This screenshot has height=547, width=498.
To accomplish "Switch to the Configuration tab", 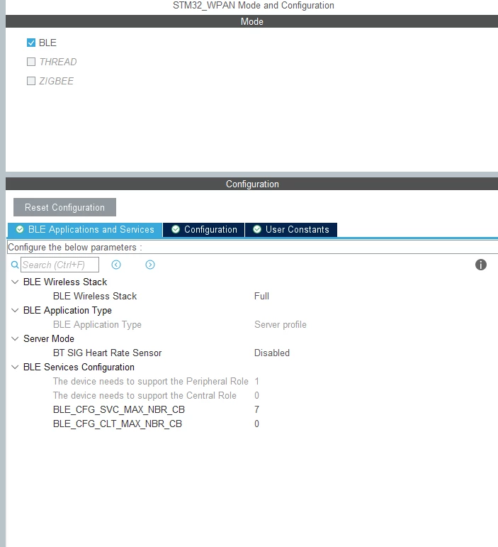I will (204, 230).
